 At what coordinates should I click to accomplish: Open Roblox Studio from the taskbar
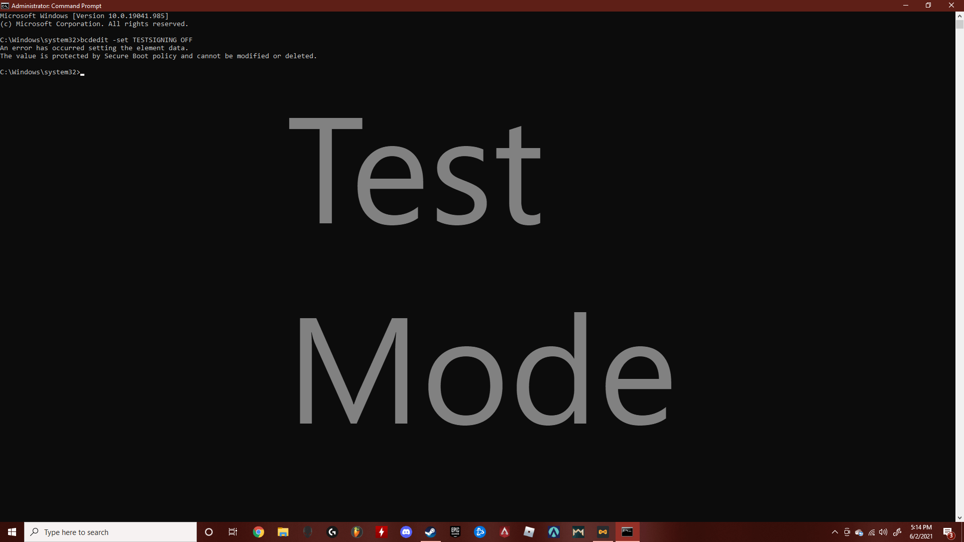(529, 532)
